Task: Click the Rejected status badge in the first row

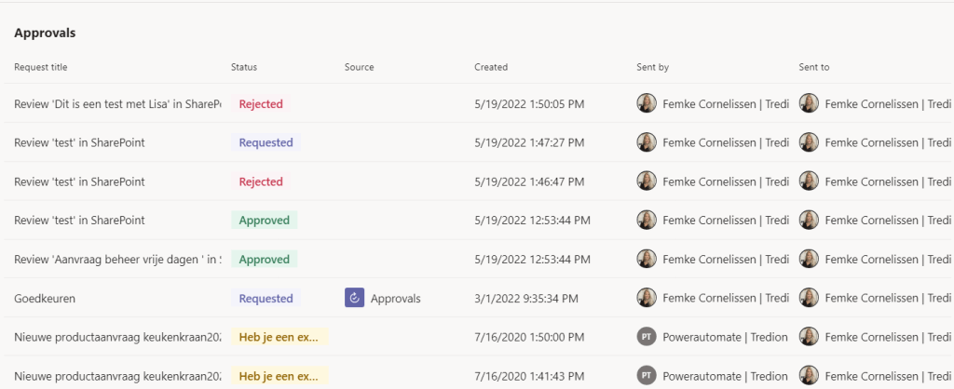Action: tap(261, 104)
